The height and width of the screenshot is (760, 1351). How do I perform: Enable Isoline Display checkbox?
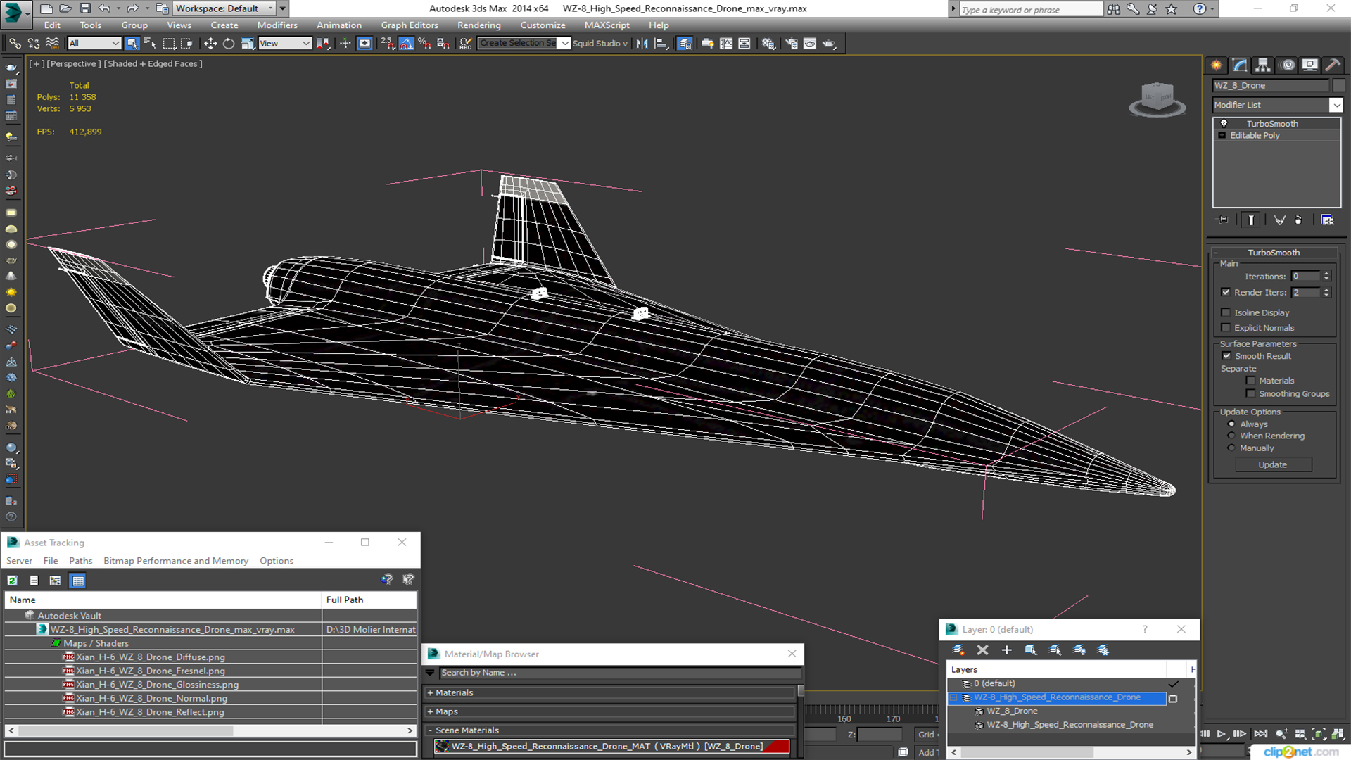click(1226, 312)
